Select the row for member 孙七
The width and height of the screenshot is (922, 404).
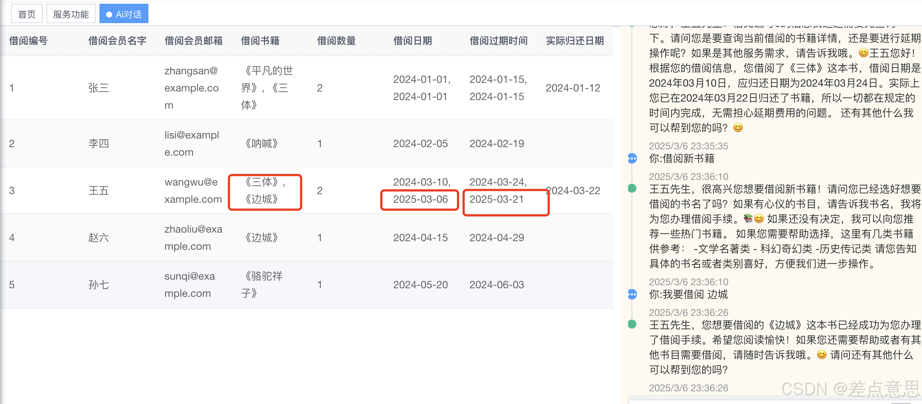pyautogui.click(x=99, y=285)
